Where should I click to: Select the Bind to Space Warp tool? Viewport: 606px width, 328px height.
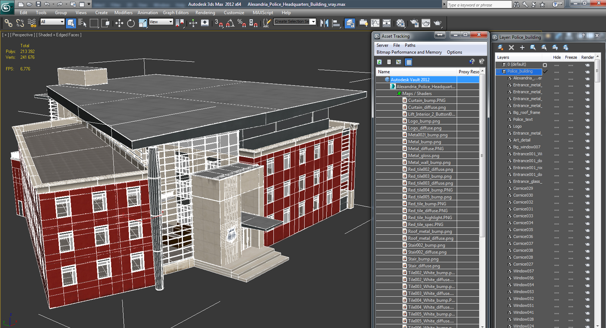point(32,23)
